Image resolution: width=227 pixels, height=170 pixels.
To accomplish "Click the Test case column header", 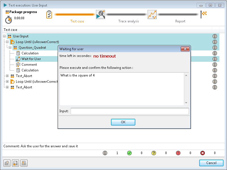I will pos(107,30).
